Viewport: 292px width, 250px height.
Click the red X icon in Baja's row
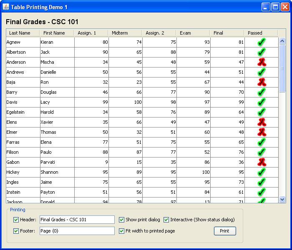pyautogui.click(x=262, y=82)
